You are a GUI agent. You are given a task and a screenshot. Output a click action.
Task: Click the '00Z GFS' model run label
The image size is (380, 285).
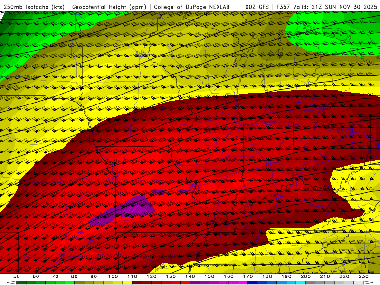coord(257,7)
